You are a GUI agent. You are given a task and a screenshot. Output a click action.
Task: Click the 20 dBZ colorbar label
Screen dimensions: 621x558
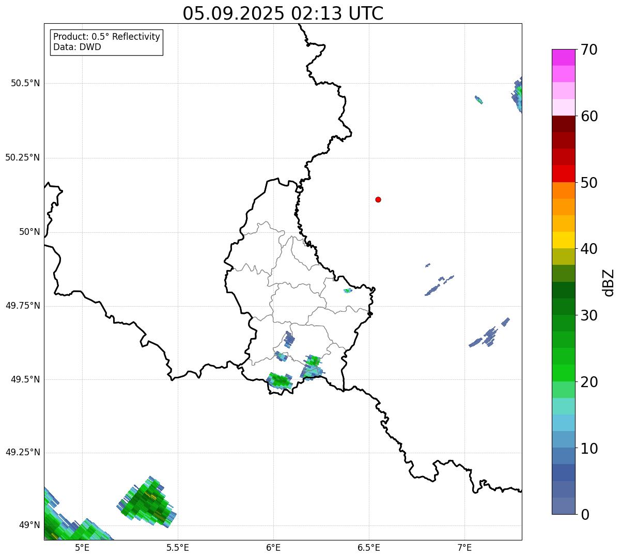(x=589, y=382)
